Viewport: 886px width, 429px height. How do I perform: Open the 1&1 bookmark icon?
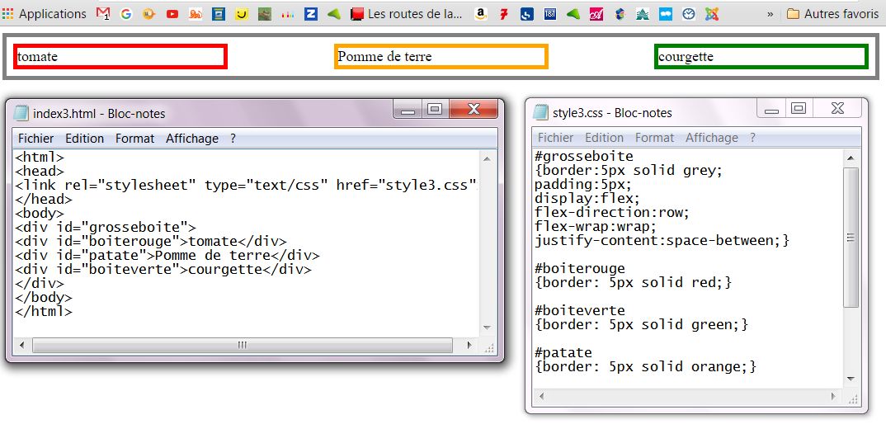click(549, 14)
